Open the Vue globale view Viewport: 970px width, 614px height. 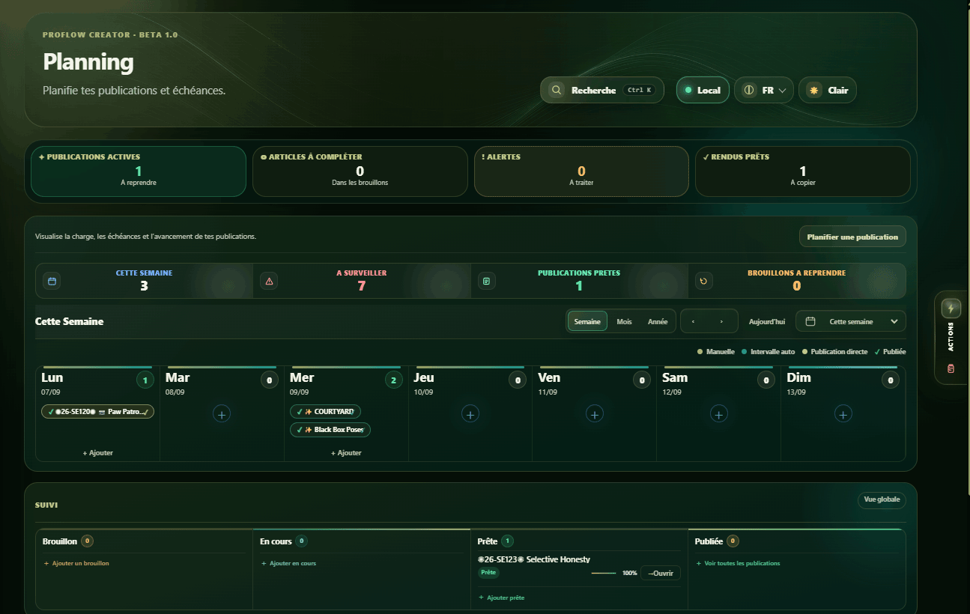[x=882, y=500]
